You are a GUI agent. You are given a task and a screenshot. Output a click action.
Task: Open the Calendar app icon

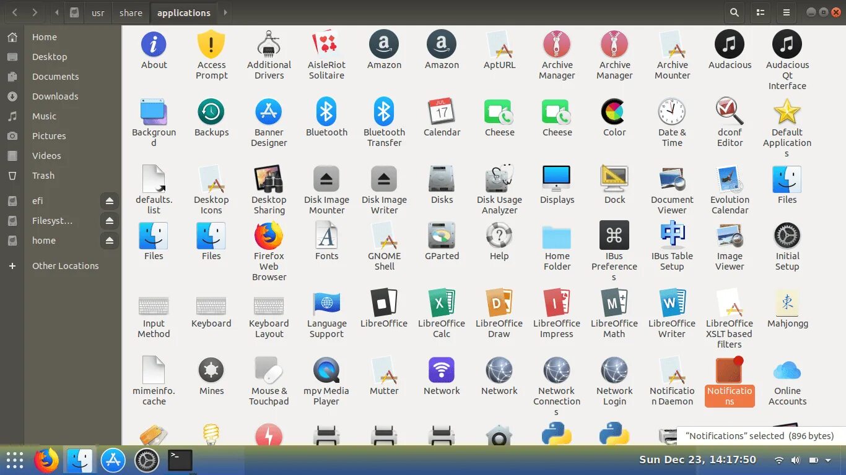click(442, 112)
